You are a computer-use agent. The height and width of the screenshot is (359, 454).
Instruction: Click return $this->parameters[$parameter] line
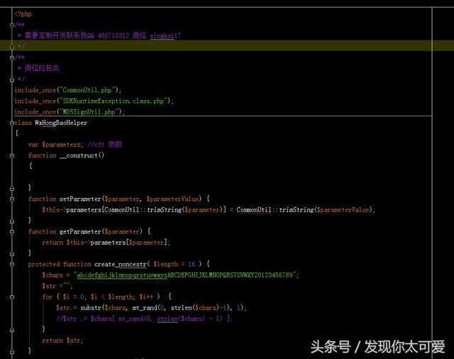(x=106, y=243)
